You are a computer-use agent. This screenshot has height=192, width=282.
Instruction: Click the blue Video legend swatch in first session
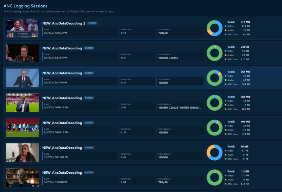(225, 26)
